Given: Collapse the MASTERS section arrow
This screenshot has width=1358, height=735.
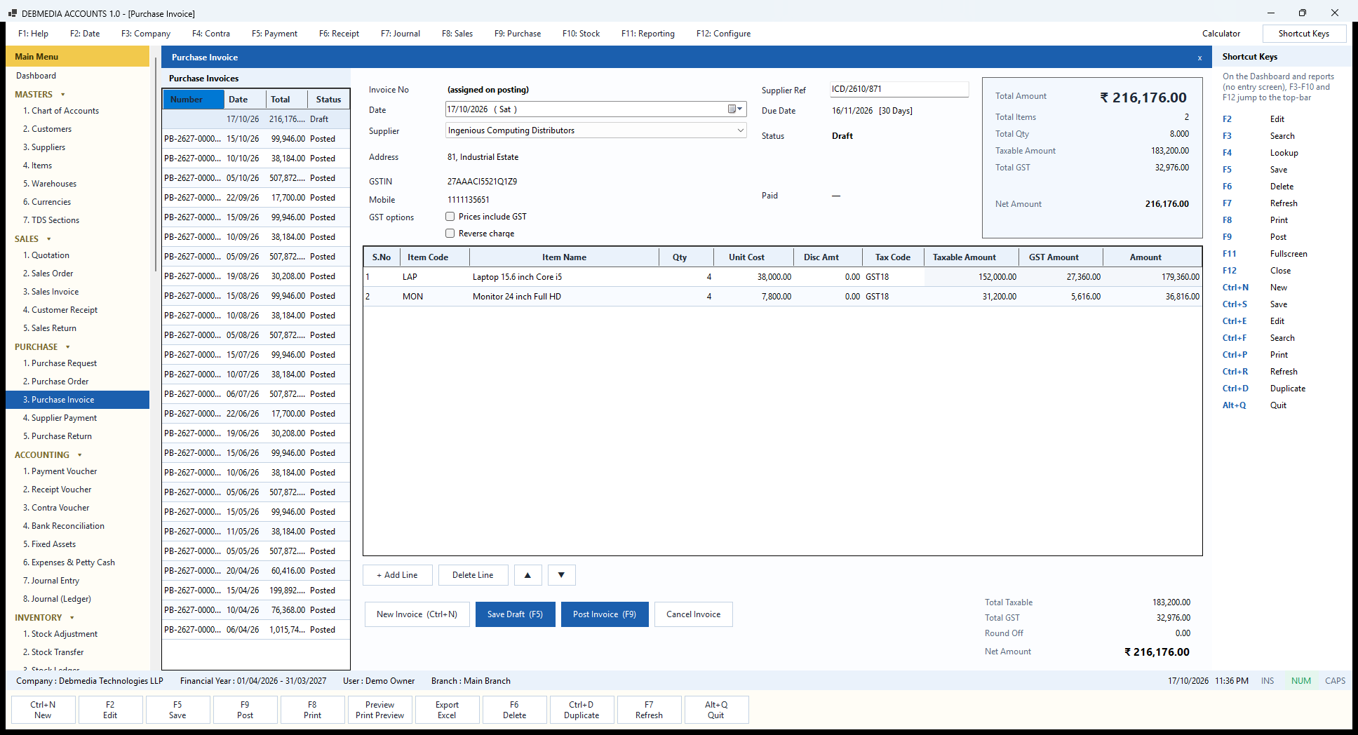Looking at the screenshot, I should click(x=63, y=95).
